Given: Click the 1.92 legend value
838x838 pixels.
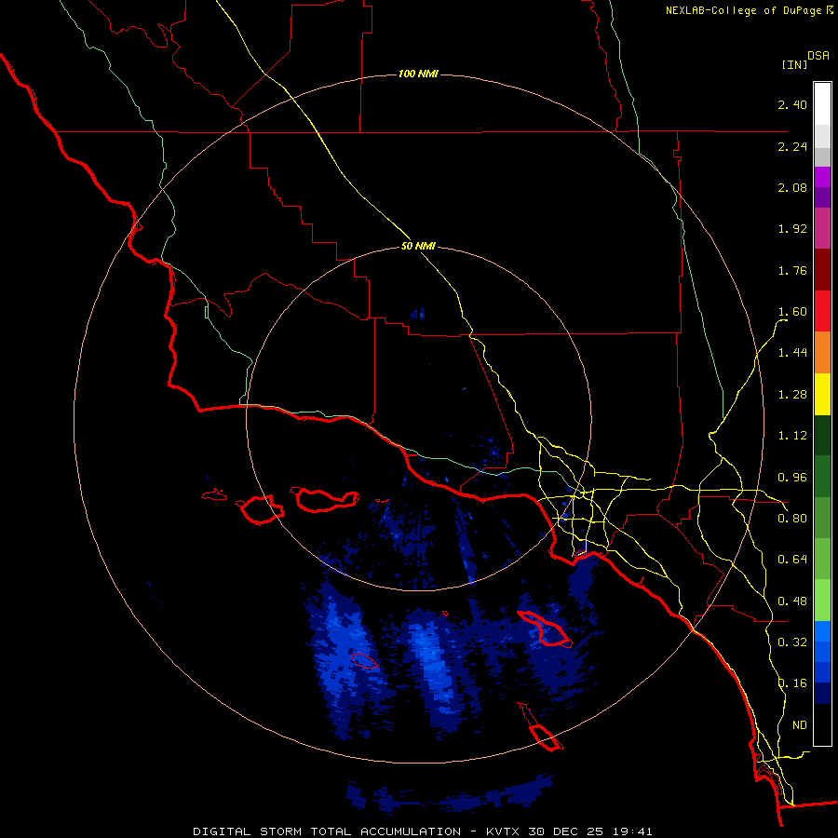Looking at the screenshot, I should tap(792, 229).
